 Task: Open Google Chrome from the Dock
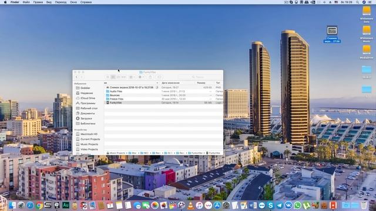coord(39,205)
